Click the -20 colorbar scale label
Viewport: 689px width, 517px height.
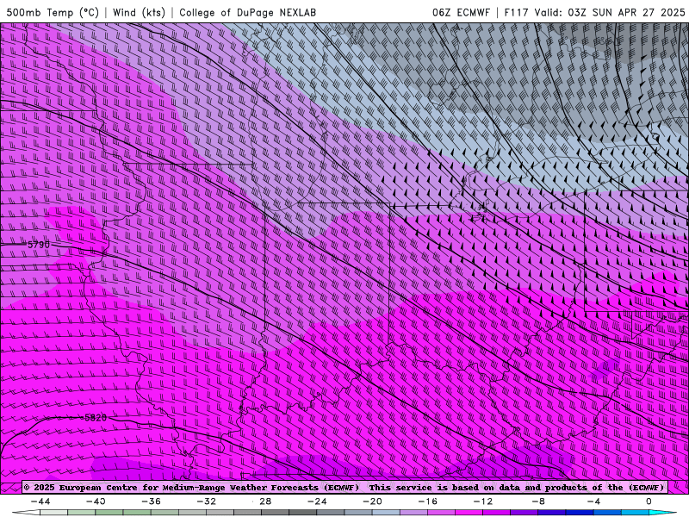(x=372, y=501)
